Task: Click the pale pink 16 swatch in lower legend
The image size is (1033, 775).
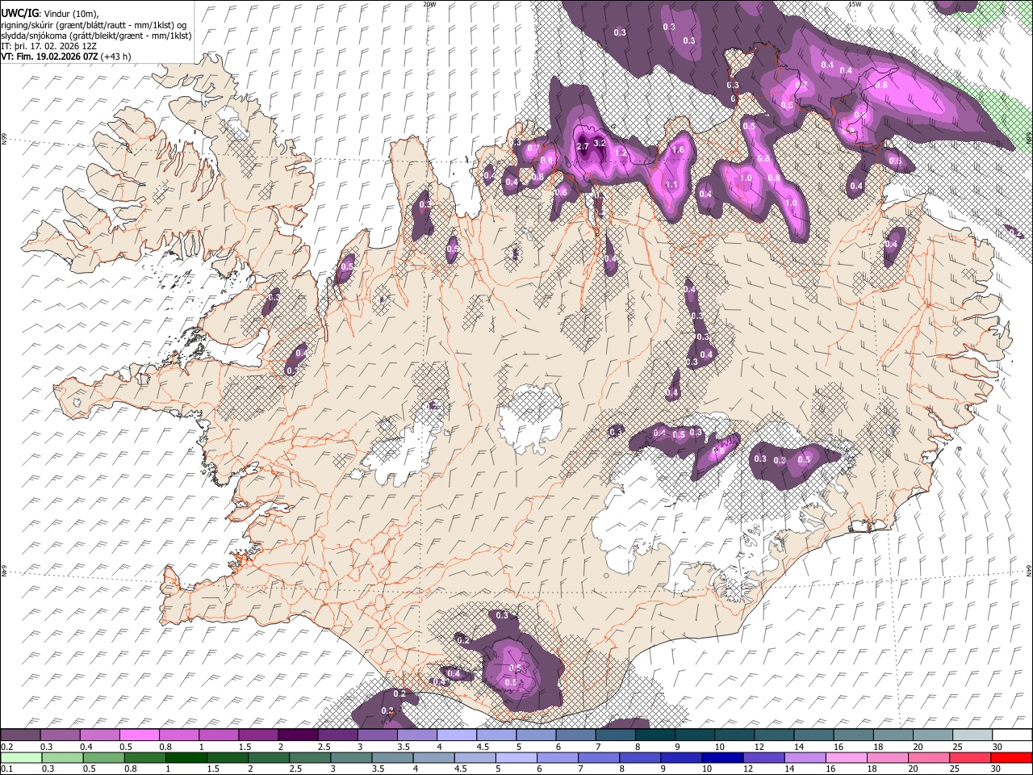Action: 846,757
